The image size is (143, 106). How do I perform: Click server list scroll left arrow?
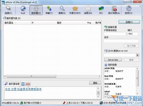5,76
